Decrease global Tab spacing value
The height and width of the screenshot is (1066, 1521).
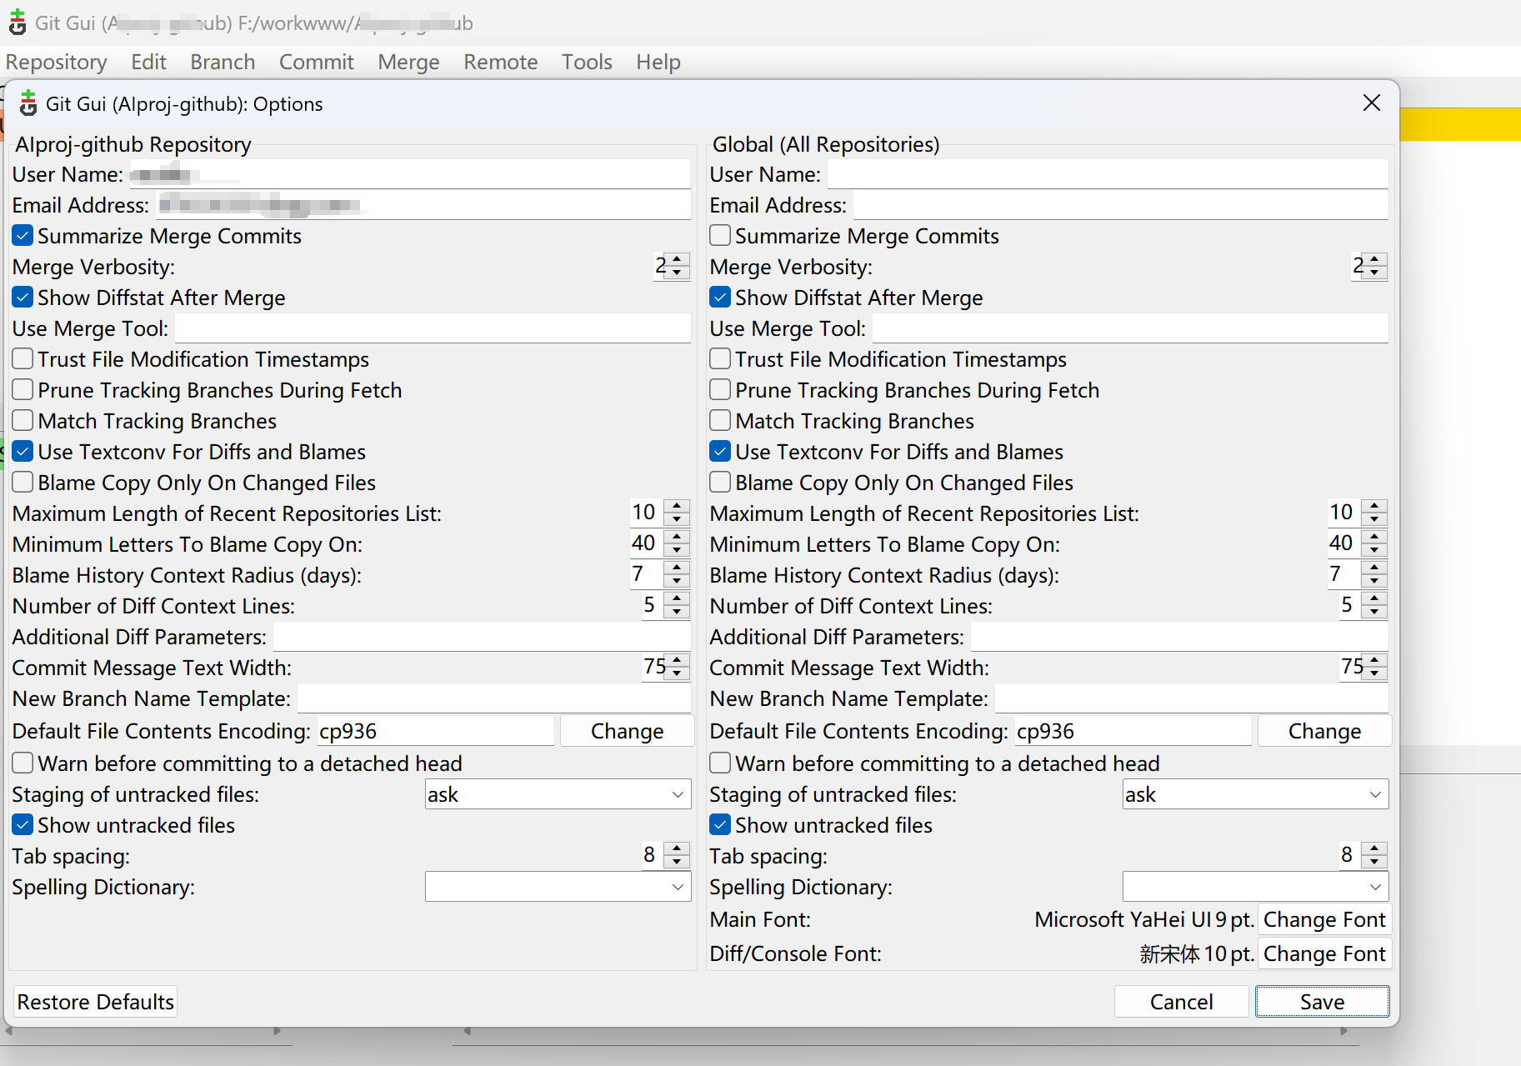1375,863
